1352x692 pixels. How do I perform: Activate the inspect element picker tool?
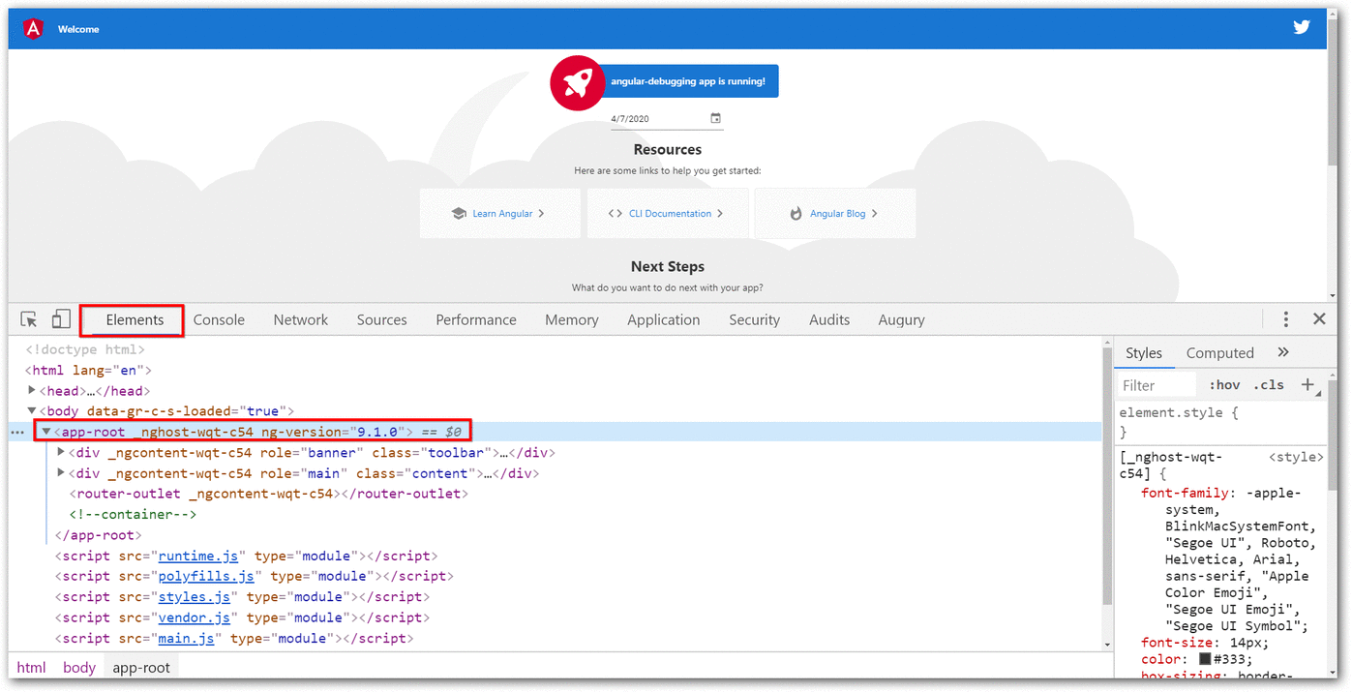coord(29,319)
